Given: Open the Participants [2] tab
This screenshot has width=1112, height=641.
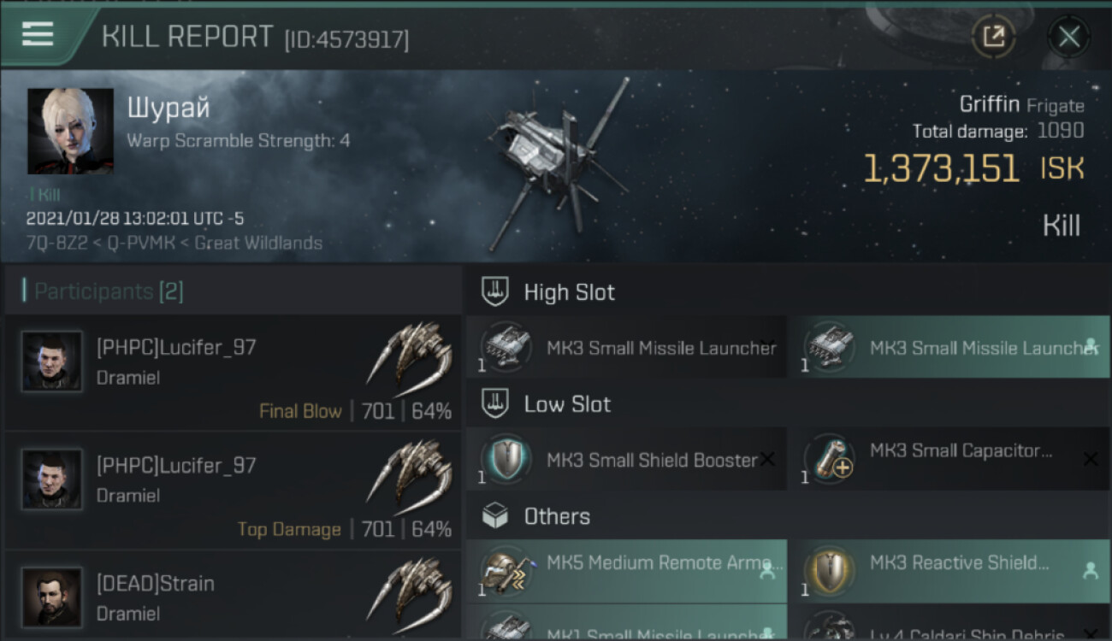Looking at the screenshot, I should [x=108, y=291].
